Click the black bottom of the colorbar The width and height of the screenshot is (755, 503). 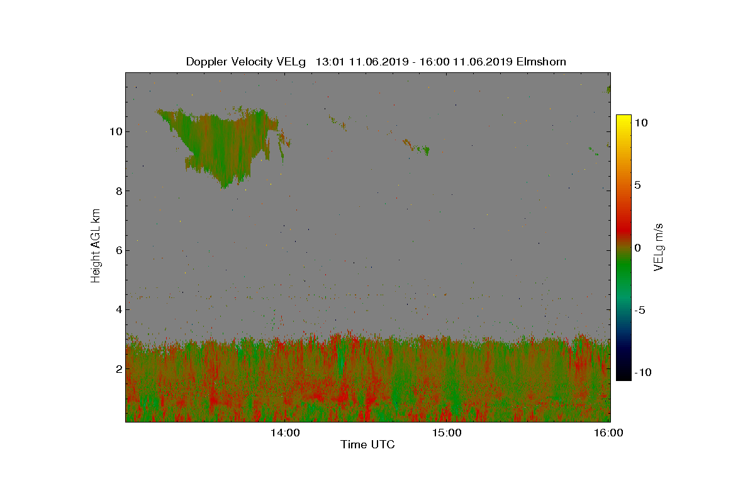coord(624,375)
